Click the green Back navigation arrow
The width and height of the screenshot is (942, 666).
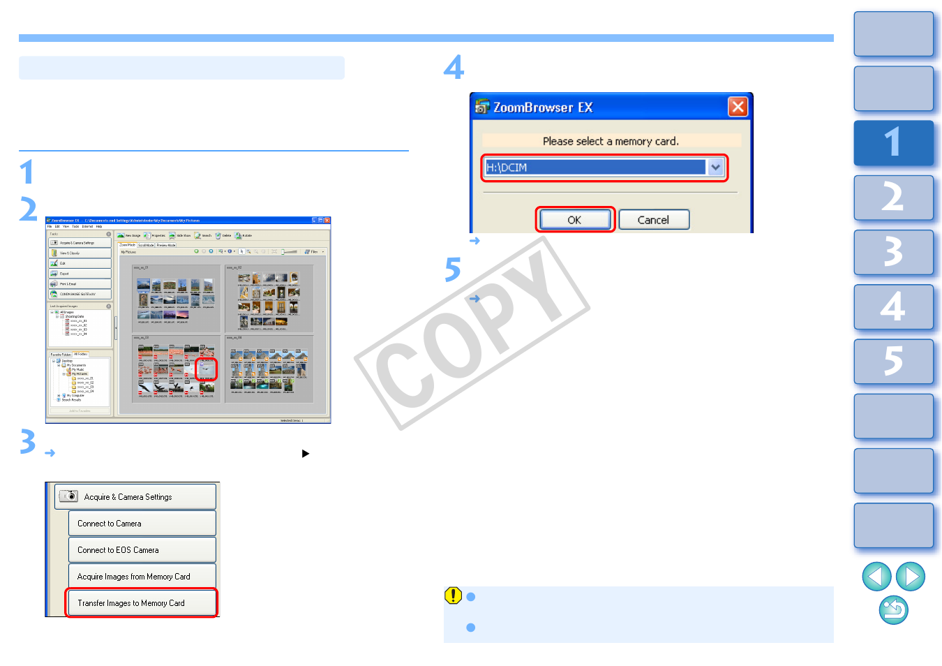[x=196, y=251]
